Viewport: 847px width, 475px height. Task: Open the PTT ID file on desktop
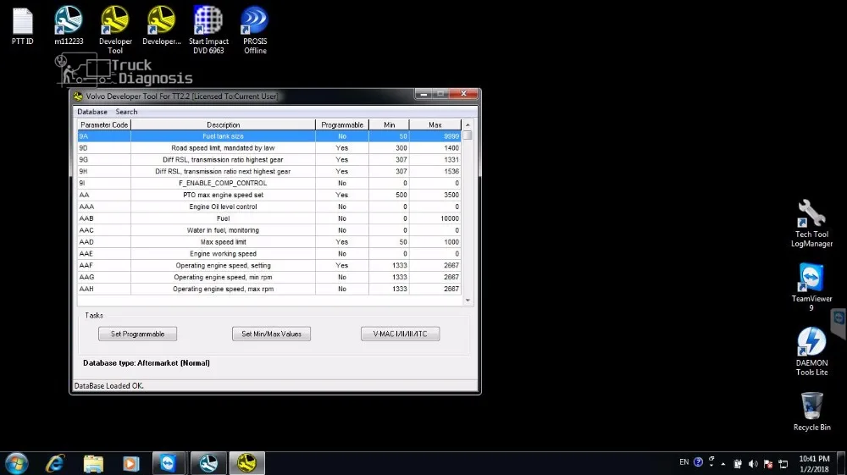(x=23, y=26)
